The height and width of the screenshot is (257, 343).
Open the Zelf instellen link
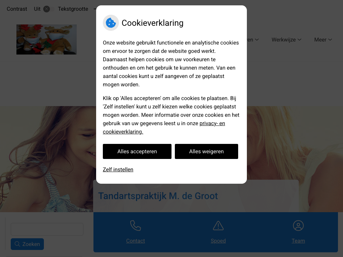coord(118,170)
